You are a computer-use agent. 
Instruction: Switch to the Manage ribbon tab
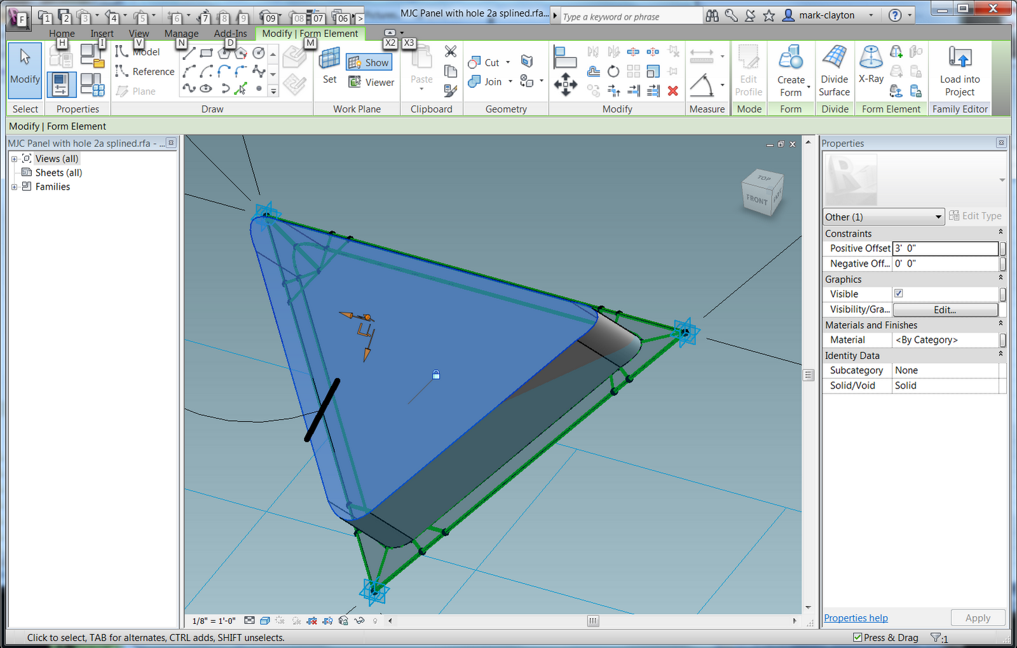point(181,33)
